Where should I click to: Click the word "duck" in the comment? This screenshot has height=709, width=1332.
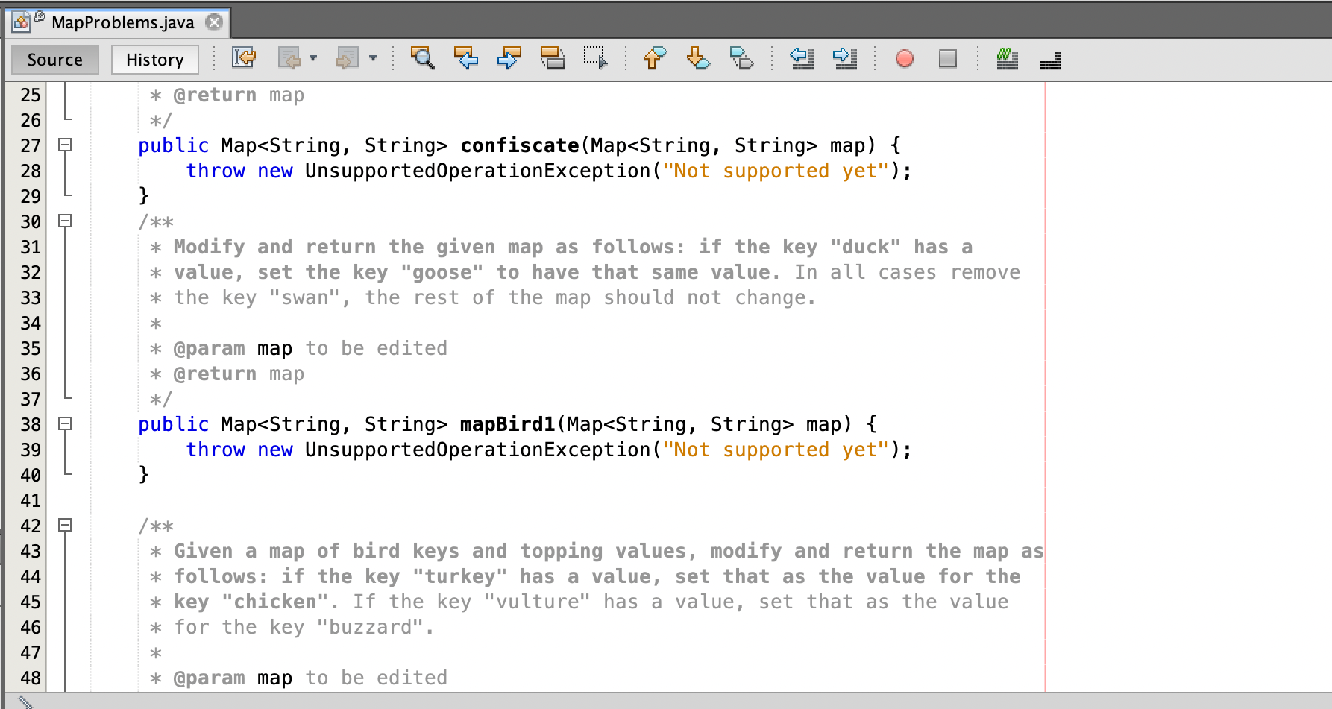coord(866,247)
